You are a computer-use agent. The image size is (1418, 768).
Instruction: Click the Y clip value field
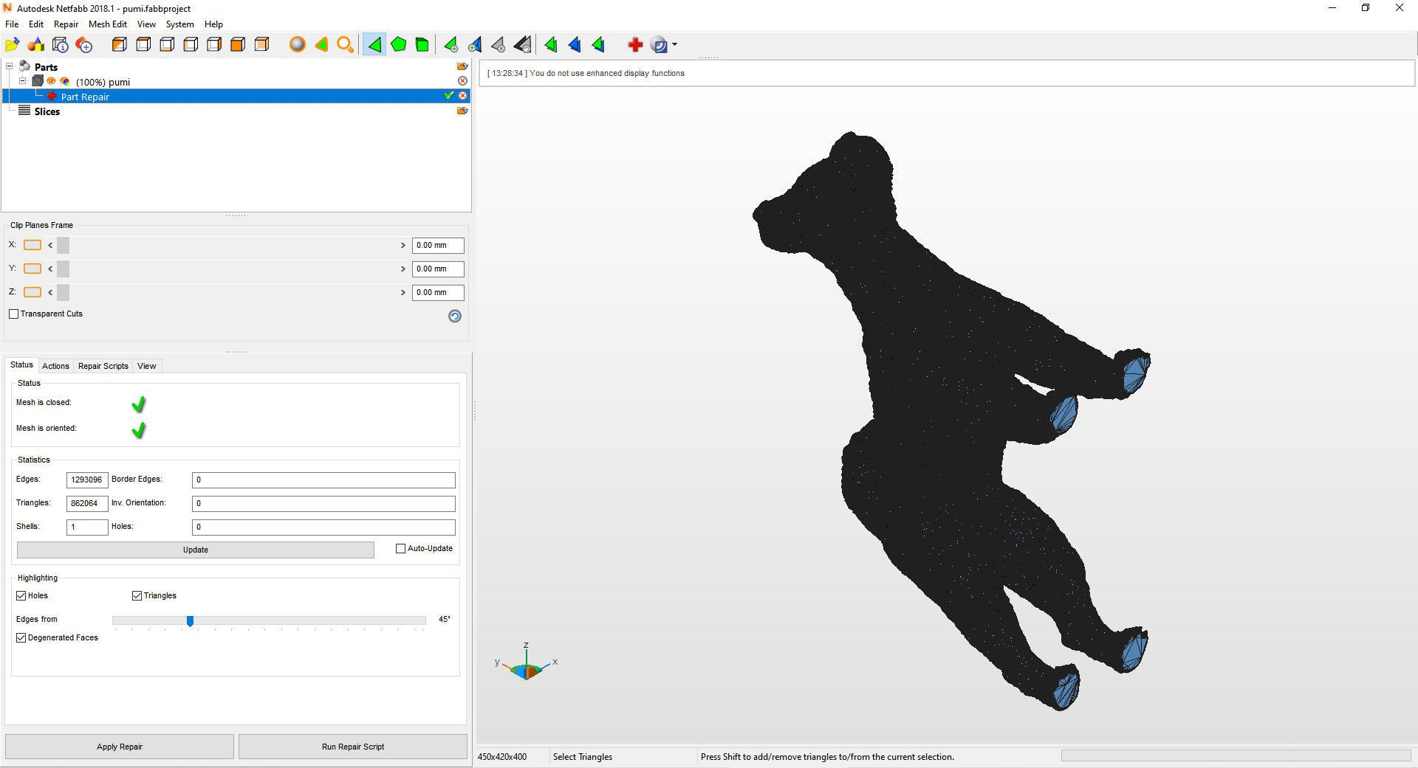coord(438,269)
